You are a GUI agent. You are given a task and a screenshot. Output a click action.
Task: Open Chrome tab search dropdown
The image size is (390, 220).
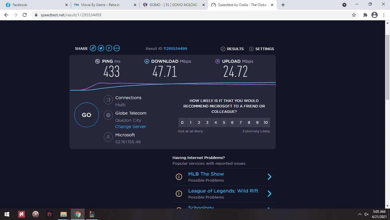pyautogui.click(x=344, y=5)
